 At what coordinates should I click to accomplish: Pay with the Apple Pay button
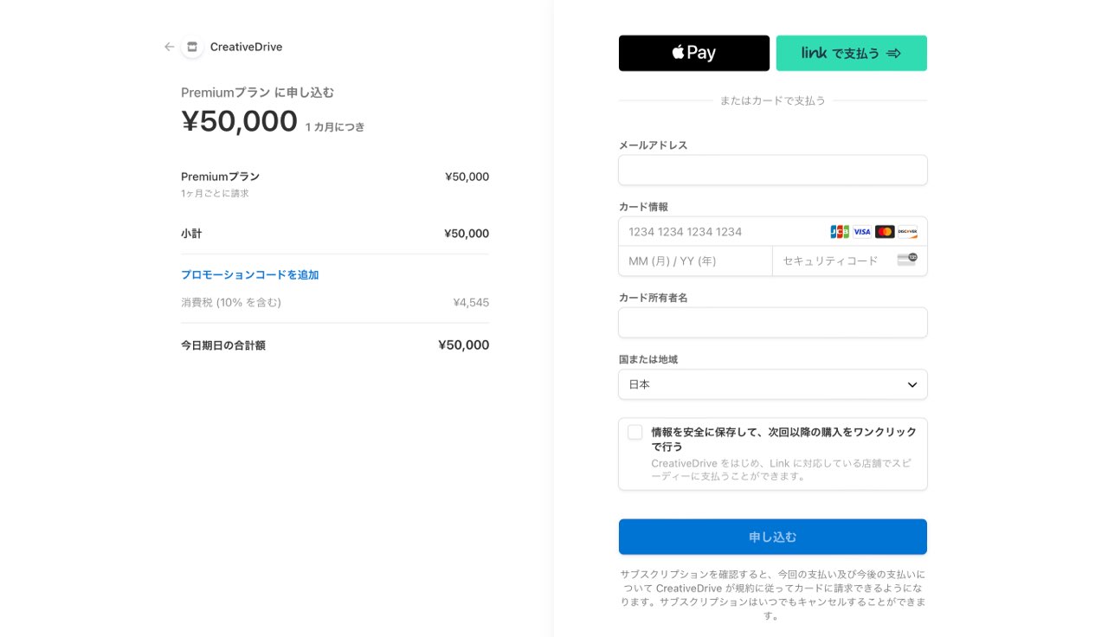pos(693,53)
